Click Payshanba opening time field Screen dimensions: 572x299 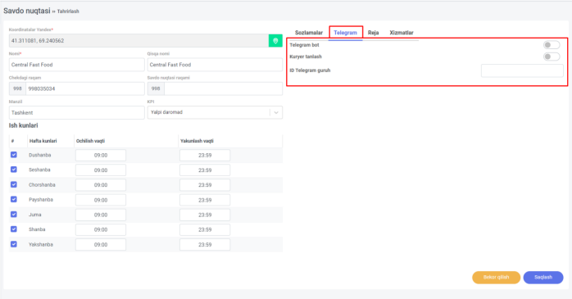tap(101, 200)
